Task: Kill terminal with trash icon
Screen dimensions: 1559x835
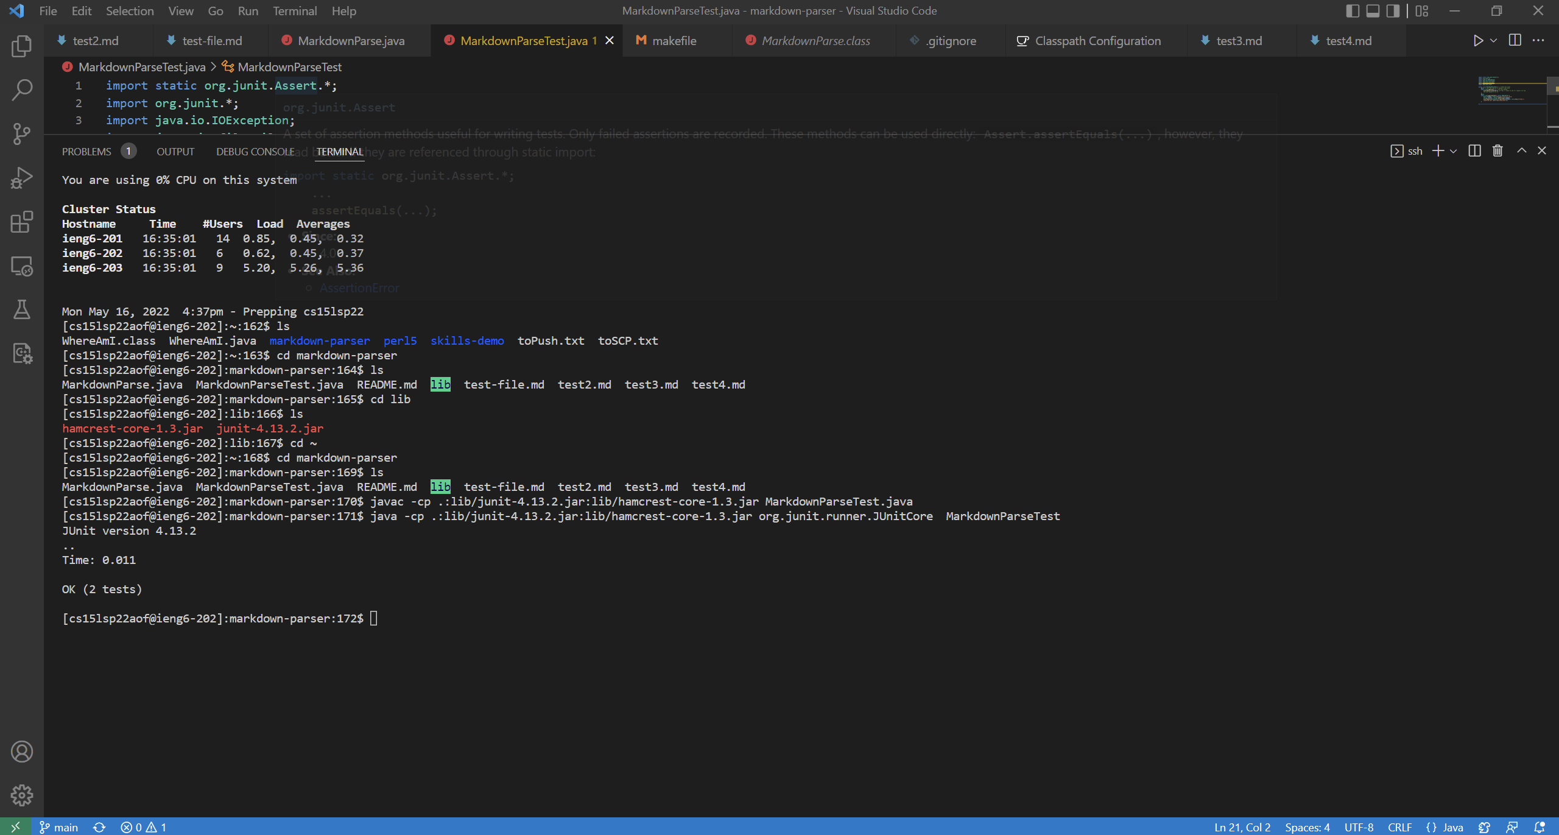Action: tap(1497, 150)
